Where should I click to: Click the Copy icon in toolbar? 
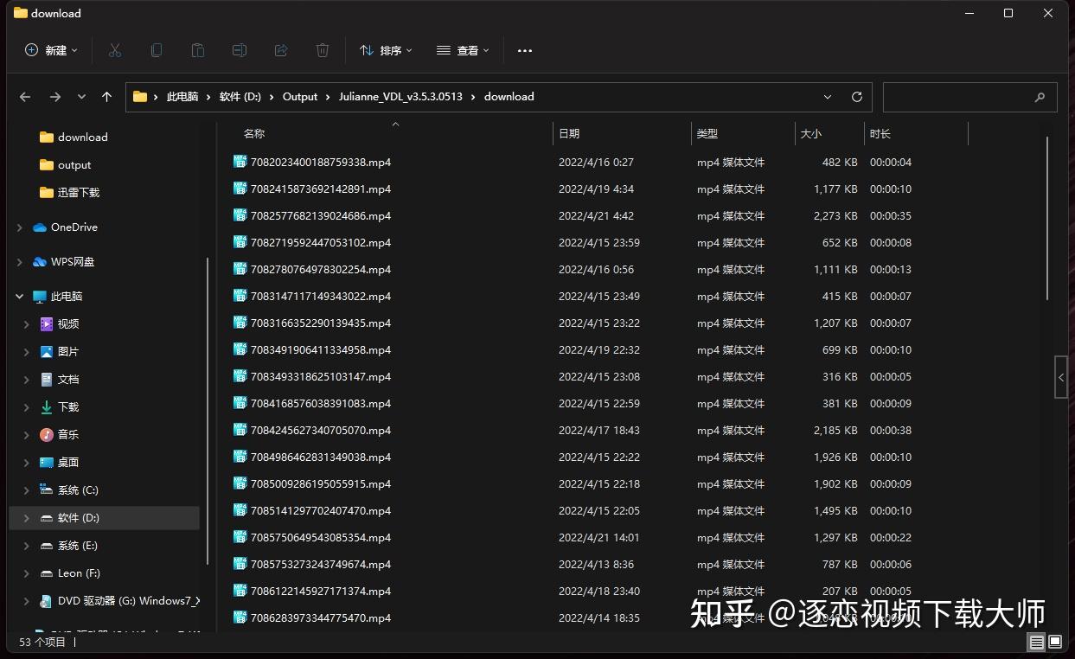pyautogui.click(x=157, y=50)
